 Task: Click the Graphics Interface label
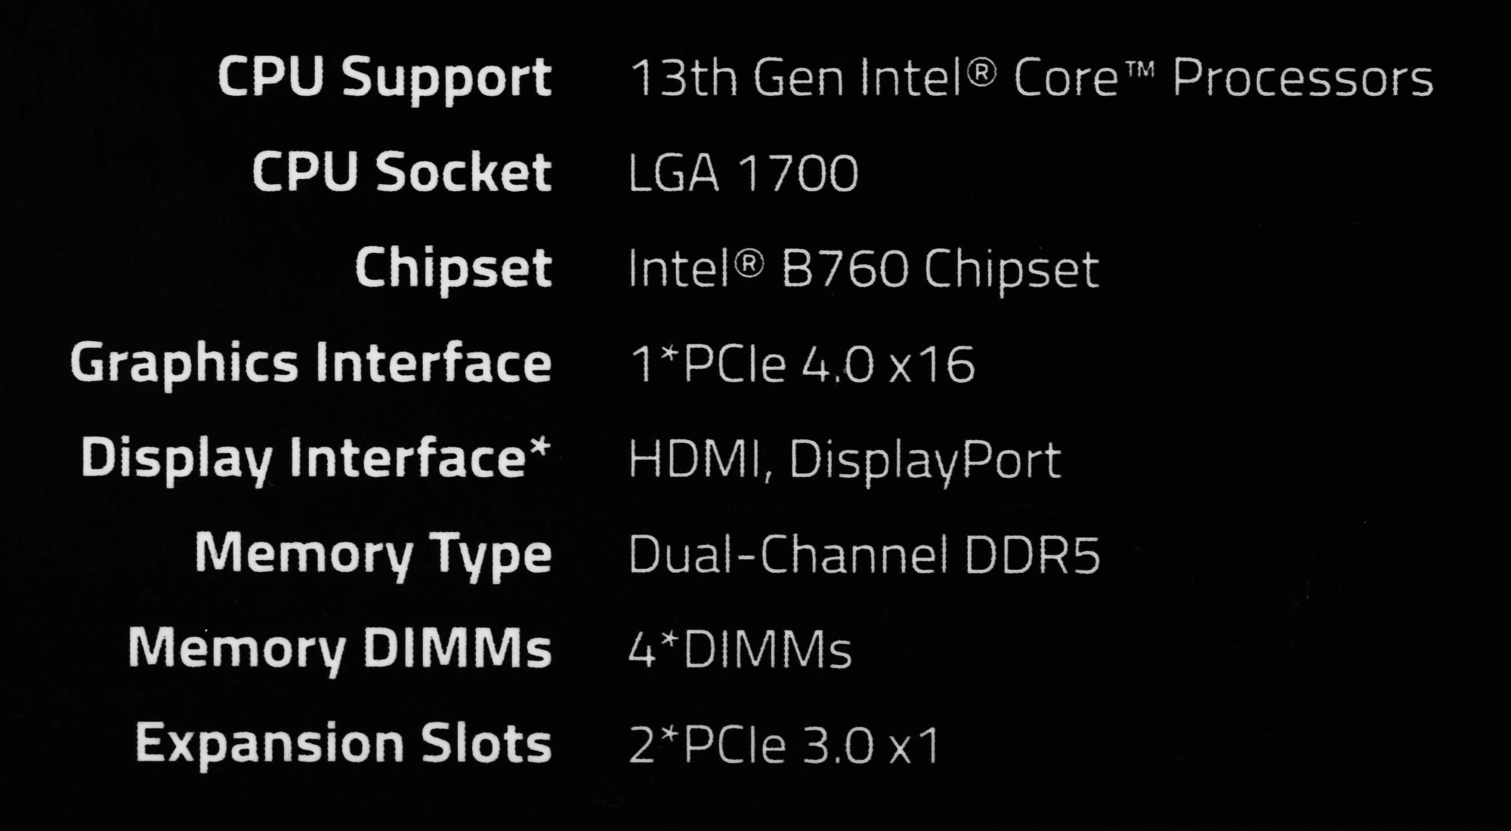point(311,365)
